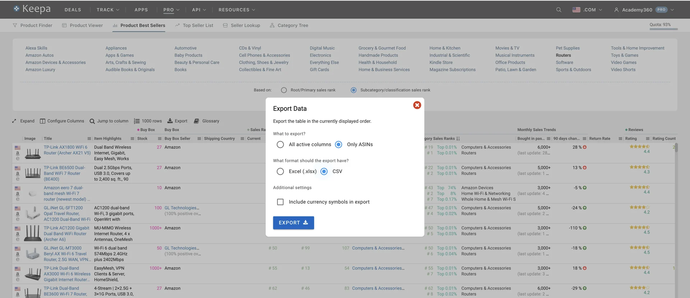The height and width of the screenshot is (298, 690).
Task: Open the Buy Box Seller column menu icon
Action: [x=199, y=139]
